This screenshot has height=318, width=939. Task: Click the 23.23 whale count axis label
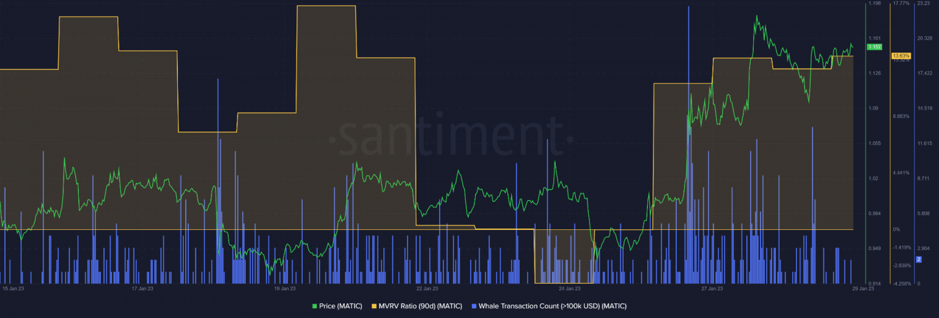(x=923, y=4)
